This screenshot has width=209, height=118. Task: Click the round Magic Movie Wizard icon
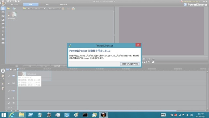[x=3, y=71]
